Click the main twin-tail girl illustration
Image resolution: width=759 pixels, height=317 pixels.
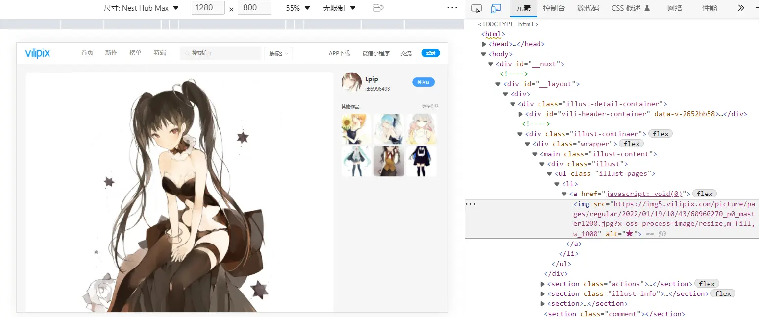pyautogui.click(x=179, y=192)
